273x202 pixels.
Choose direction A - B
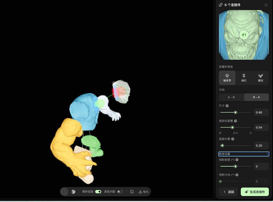click(232, 97)
